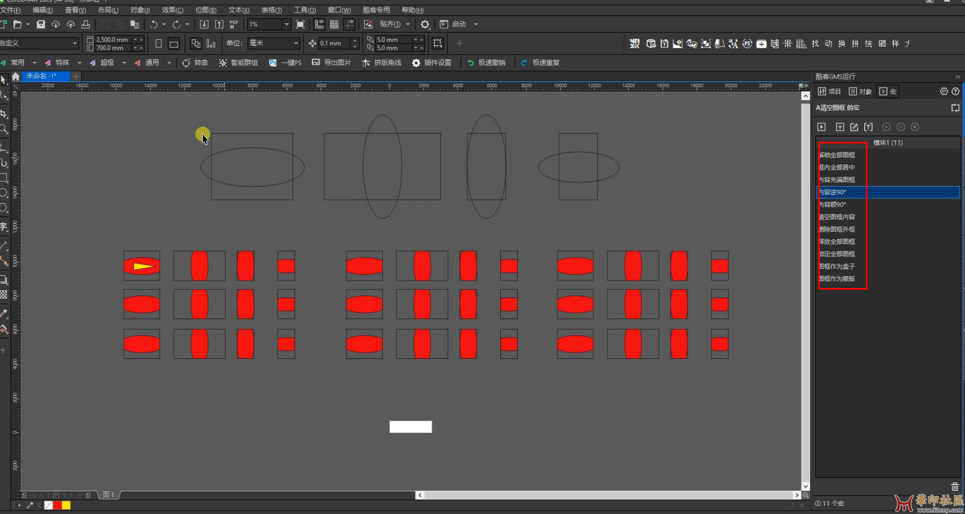Pick the no-fill swatch in document palette
Image resolution: width=965 pixels, height=514 pixels.
point(48,505)
